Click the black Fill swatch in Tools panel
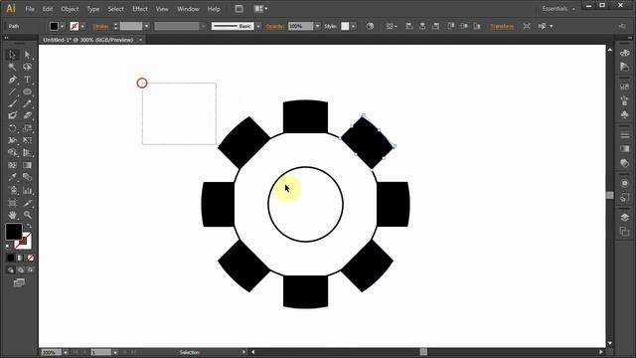The width and height of the screenshot is (636, 358). pyautogui.click(x=13, y=232)
